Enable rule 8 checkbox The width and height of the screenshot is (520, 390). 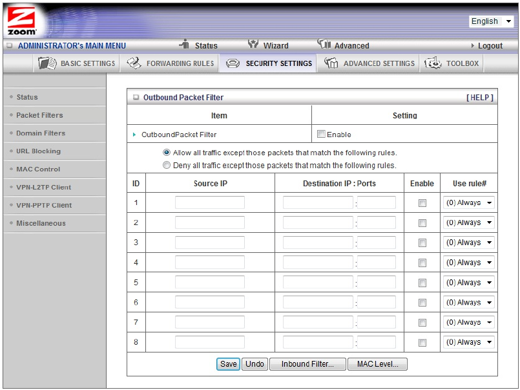click(x=422, y=342)
